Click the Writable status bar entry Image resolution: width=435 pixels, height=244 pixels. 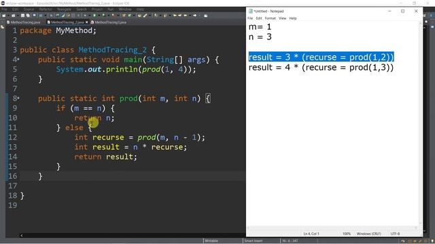click(x=211, y=241)
